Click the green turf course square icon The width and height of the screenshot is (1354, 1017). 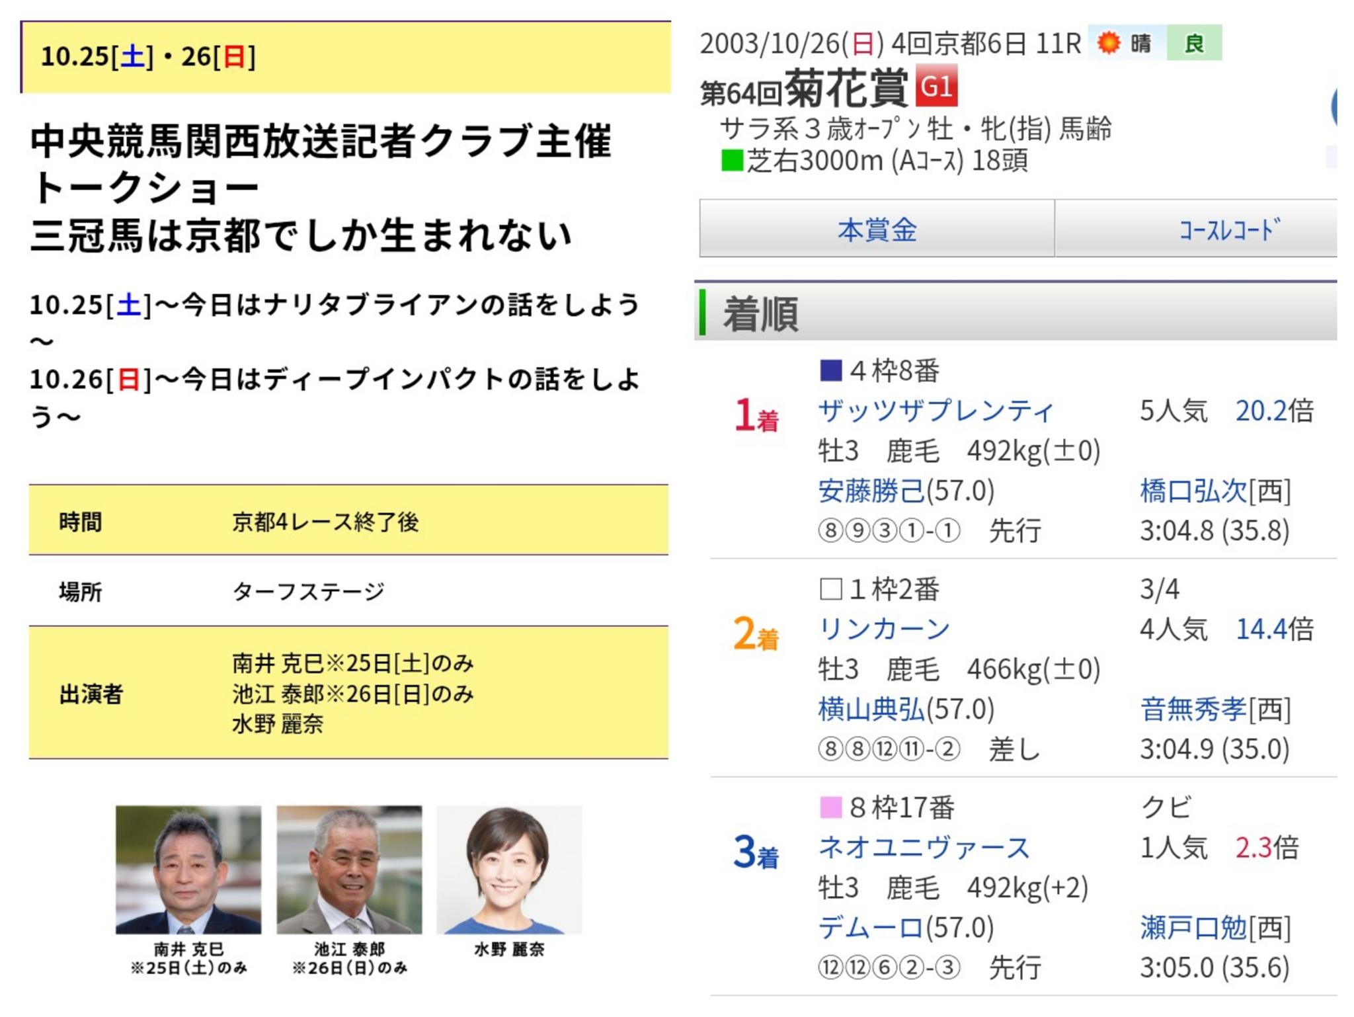[732, 161]
